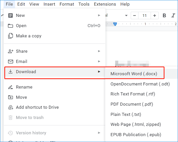Expand the Download submenu arrow
The height and width of the screenshot is (142, 178).
[99, 72]
